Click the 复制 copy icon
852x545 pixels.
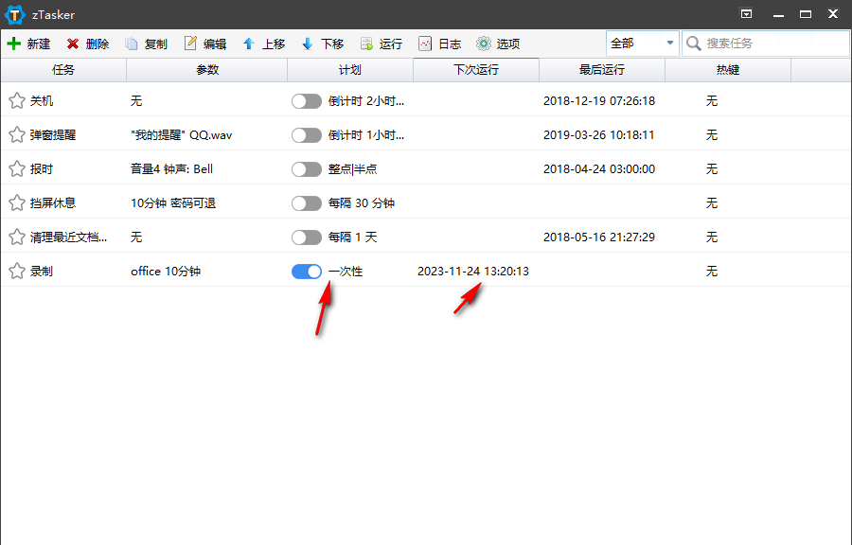pyautogui.click(x=131, y=44)
